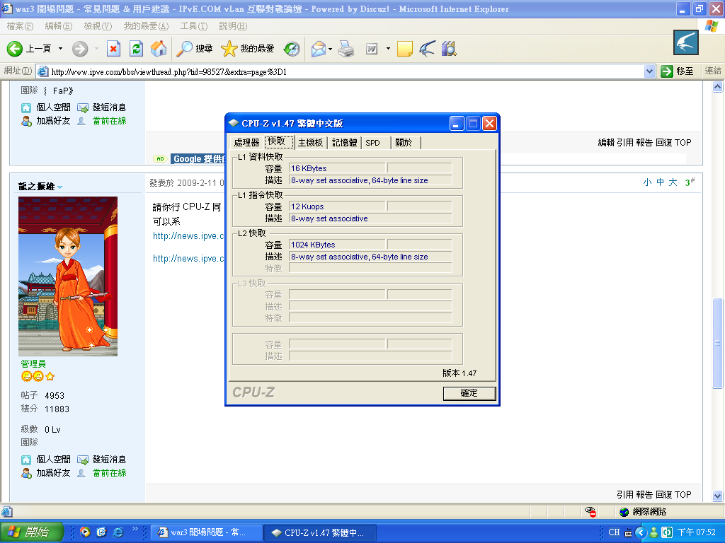
Task: Switch to CPU-Z taskbar button
Action: tap(320, 532)
